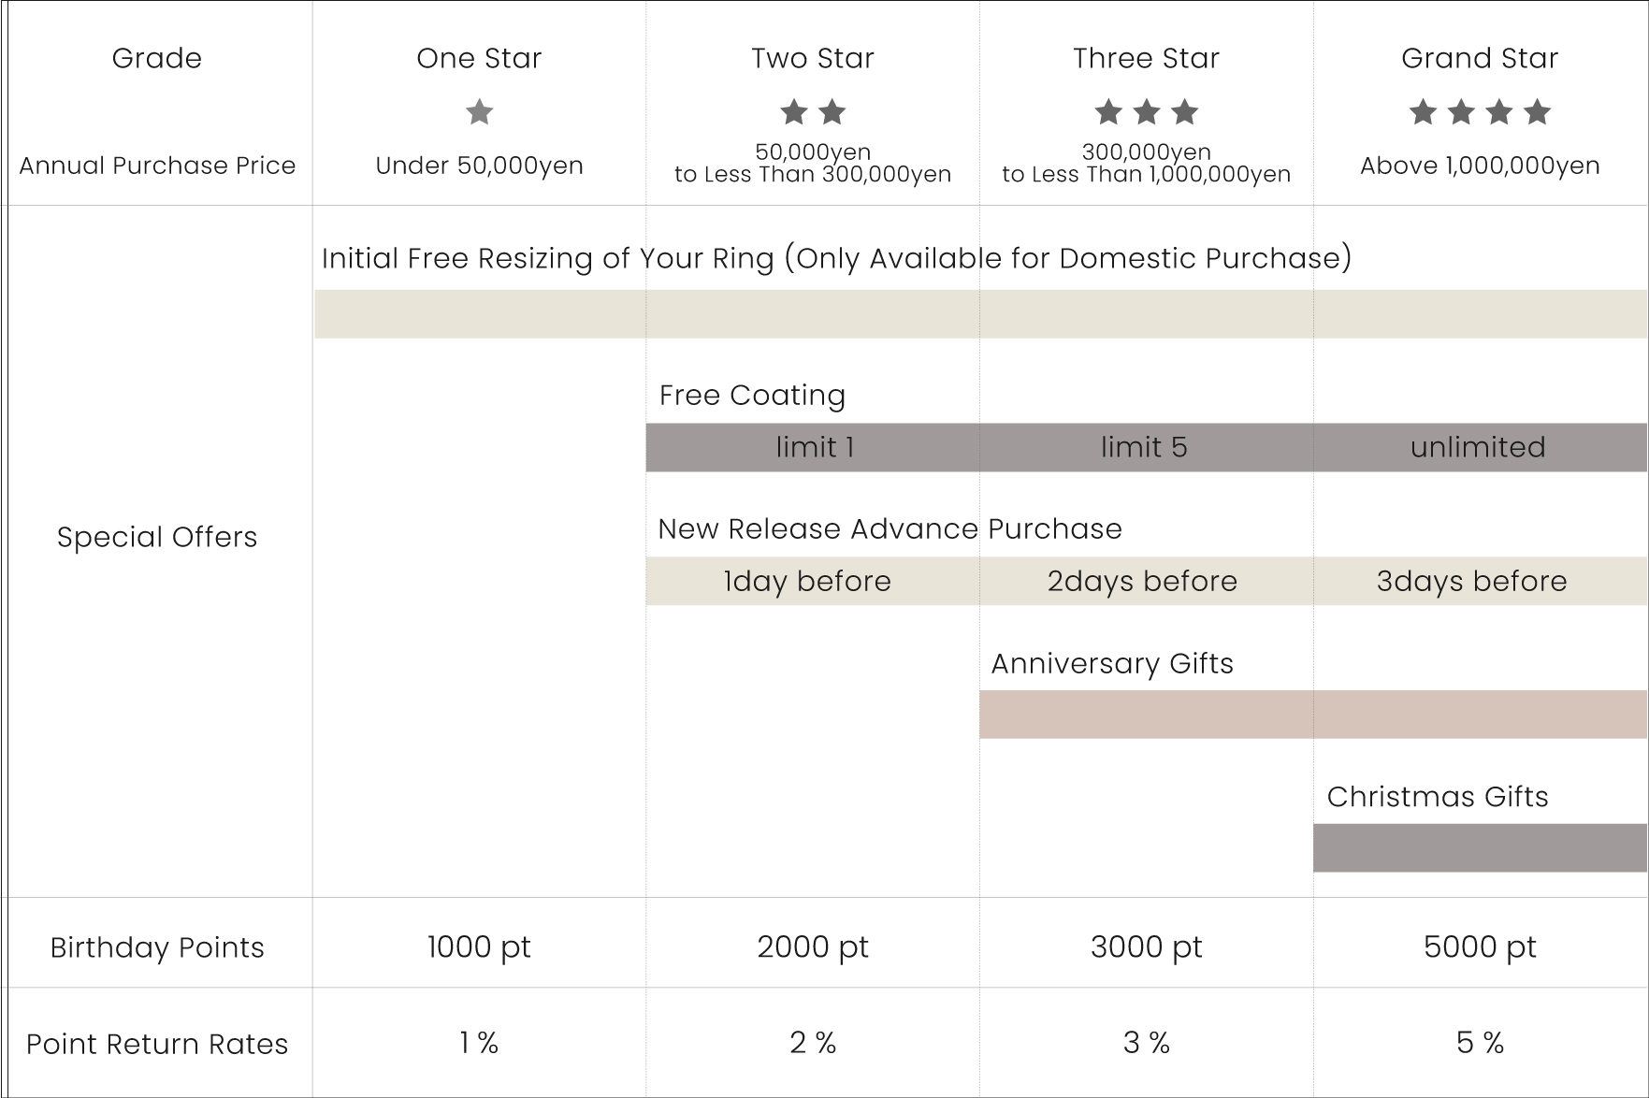Click 'unlimited' in Free Coating bar
The width and height of the screenshot is (1649, 1098).
(x=1480, y=447)
